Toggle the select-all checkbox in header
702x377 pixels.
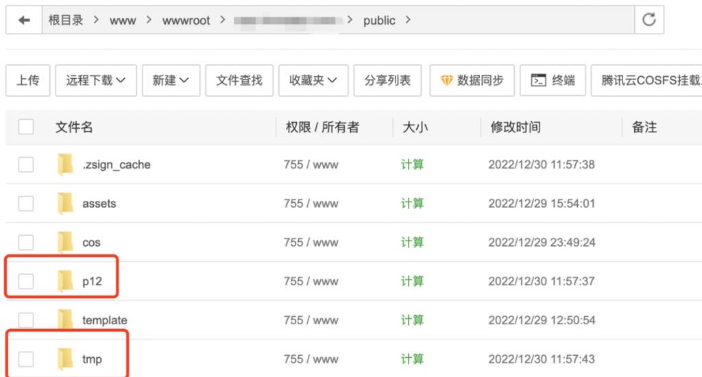26,127
